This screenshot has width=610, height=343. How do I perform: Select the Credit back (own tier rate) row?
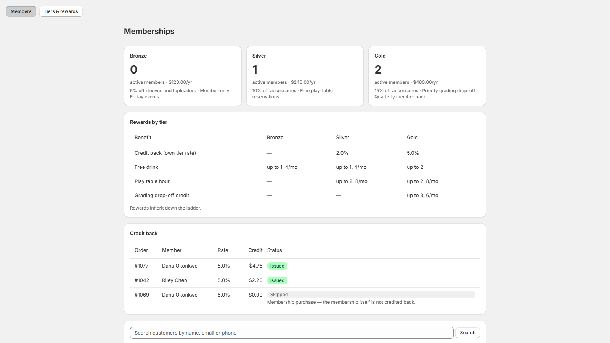point(305,153)
